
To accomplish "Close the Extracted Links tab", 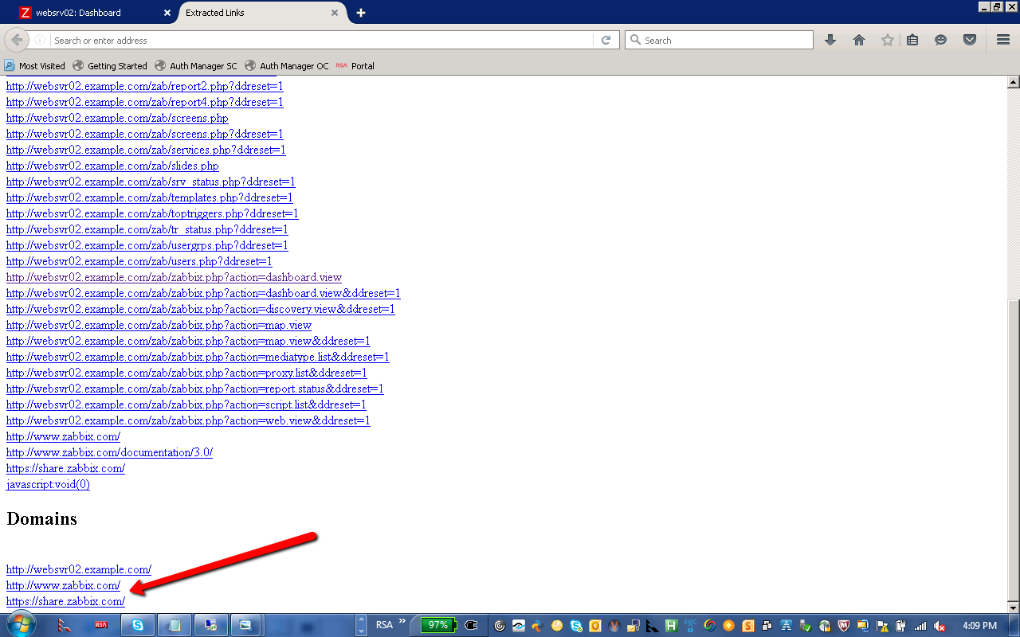I will pos(335,13).
